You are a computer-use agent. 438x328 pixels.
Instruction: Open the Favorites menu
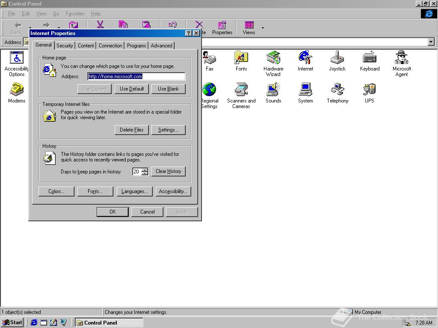(x=75, y=14)
